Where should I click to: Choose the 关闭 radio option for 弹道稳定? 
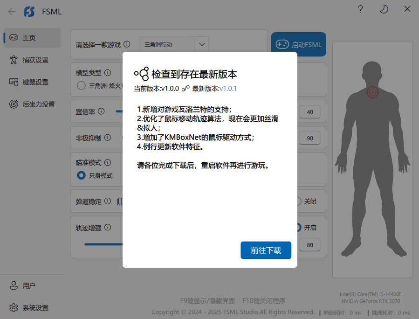tap(298, 201)
